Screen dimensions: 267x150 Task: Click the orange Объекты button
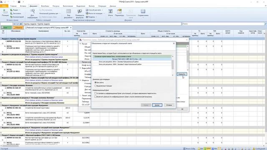(18, 27)
